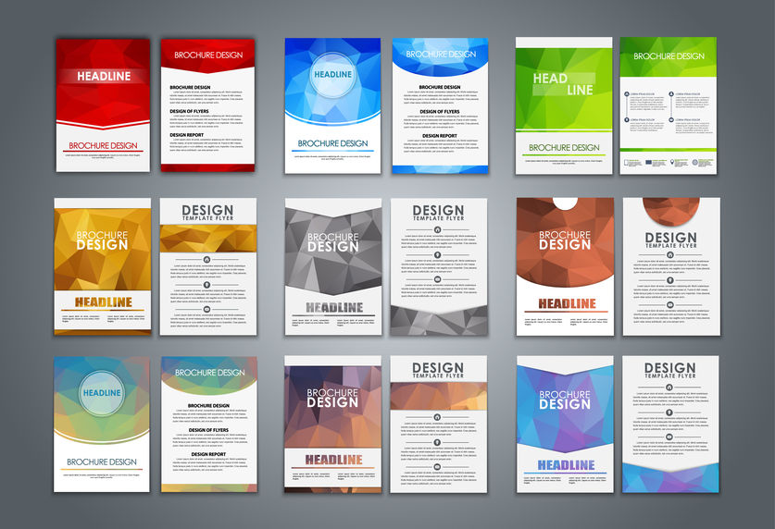Click the lightbulb icon on the gold template flyer

click(206, 286)
